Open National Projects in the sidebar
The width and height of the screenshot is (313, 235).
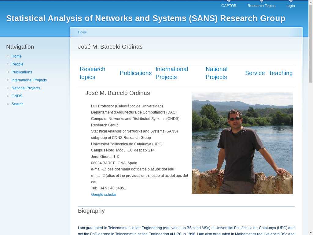click(x=26, y=88)
